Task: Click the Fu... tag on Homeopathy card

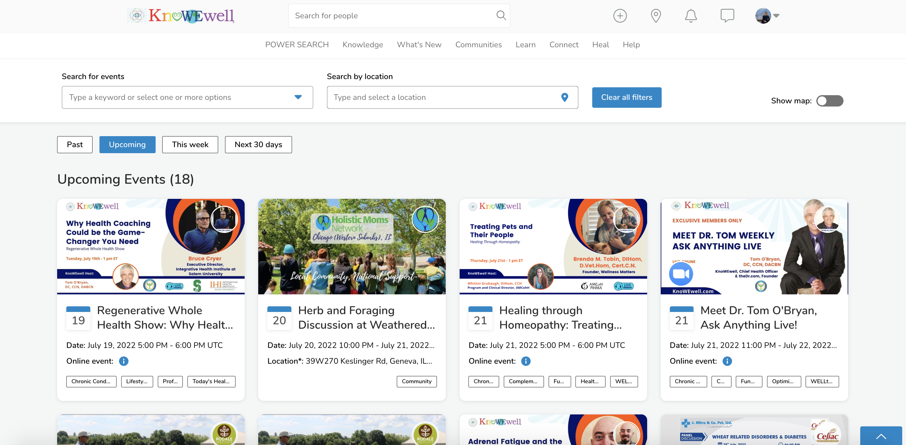Action: pos(560,381)
